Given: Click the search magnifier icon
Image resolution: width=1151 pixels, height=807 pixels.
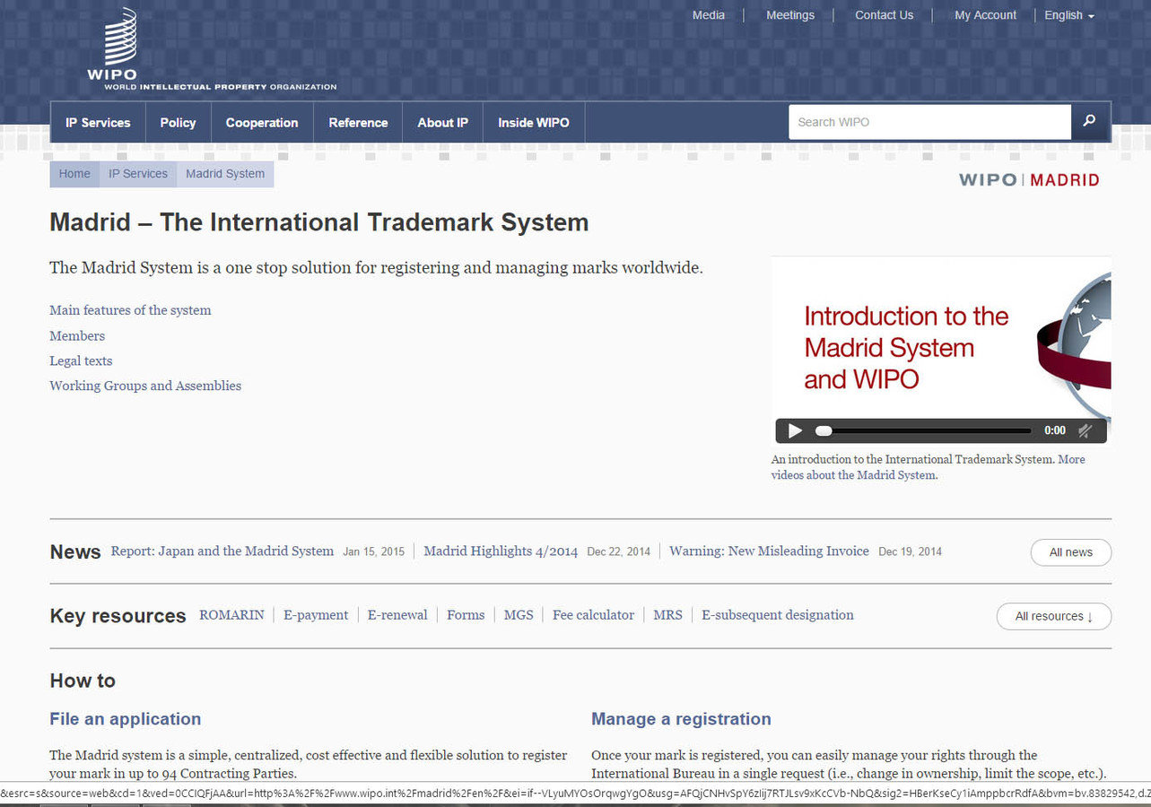Looking at the screenshot, I should pos(1090,122).
